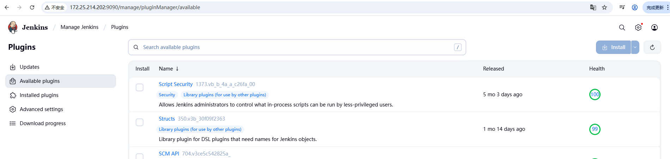Click the refresh plugins icon button
Image resolution: width=670 pixels, height=159 pixels.
click(x=652, y=47)
